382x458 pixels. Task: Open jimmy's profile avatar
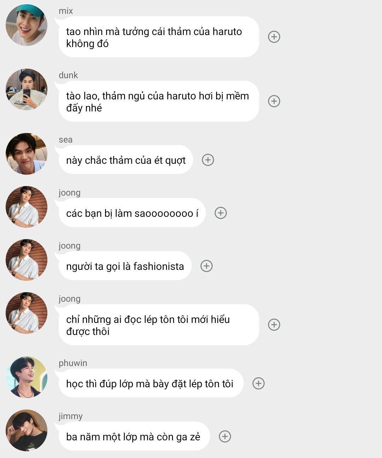click(x=27, y=430)
